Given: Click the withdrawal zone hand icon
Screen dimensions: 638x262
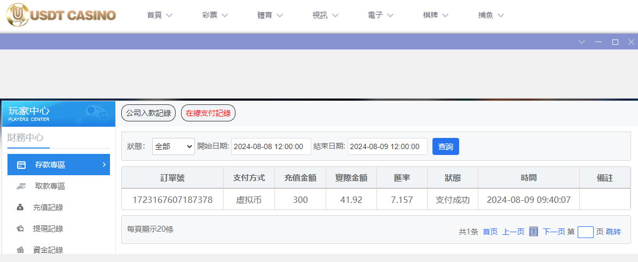Looking at the screenshot, I should pyautogui.click(x=21, y=186).
